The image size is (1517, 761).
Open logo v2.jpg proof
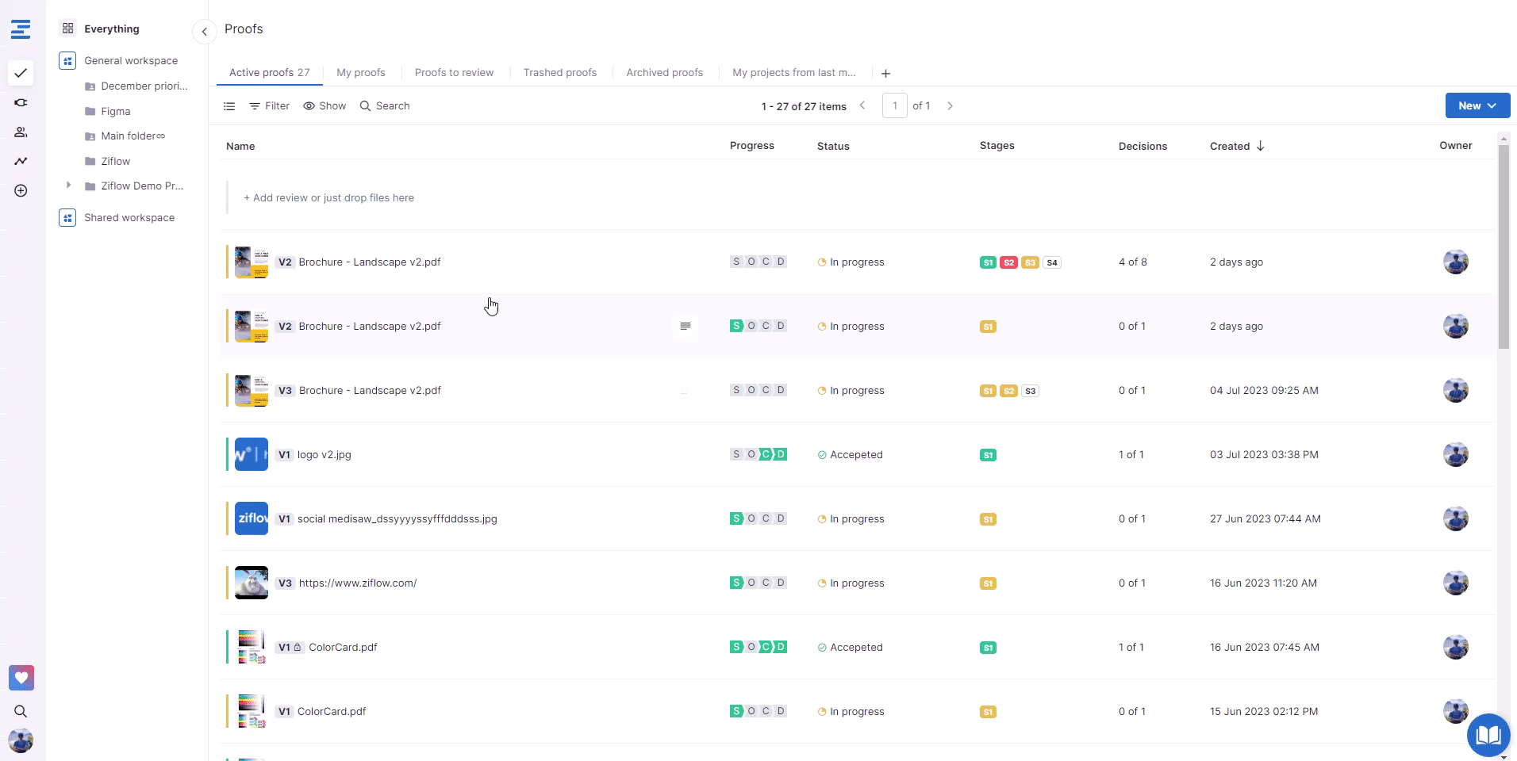tap(325, 454)
